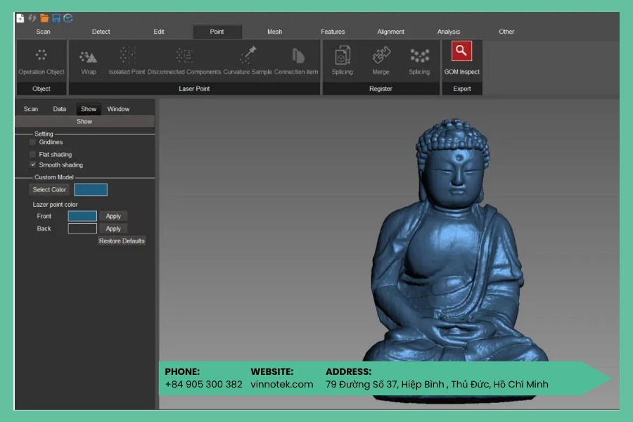Click the Custom Model blue color swatch

coord(91,189)
